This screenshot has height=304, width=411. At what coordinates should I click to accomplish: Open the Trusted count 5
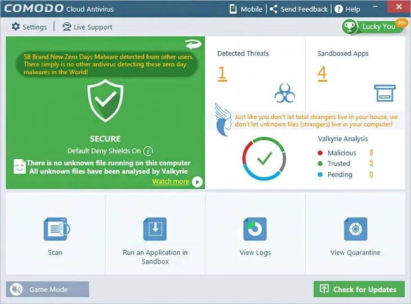[x=371, y=163]
